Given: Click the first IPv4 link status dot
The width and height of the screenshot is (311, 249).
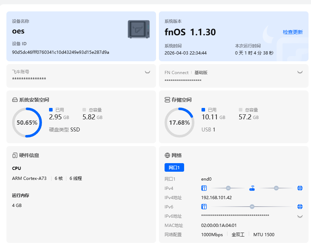Looking at the screenshot, I should pyautogui.click(x=228, y=188).
